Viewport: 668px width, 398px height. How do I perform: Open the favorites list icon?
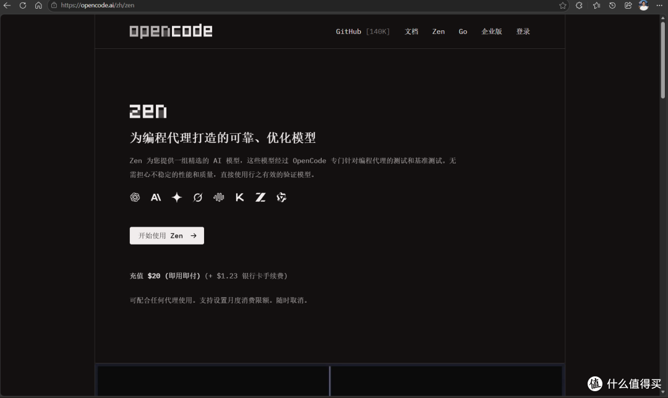pyautogui.click(x=596, y=6)
